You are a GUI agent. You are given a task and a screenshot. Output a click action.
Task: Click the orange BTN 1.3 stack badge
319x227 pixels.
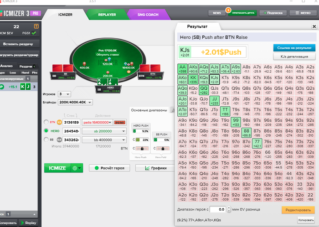(59, 122)
